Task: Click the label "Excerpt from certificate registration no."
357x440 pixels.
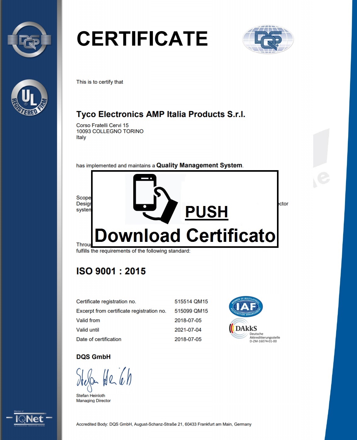Action: 121,311
